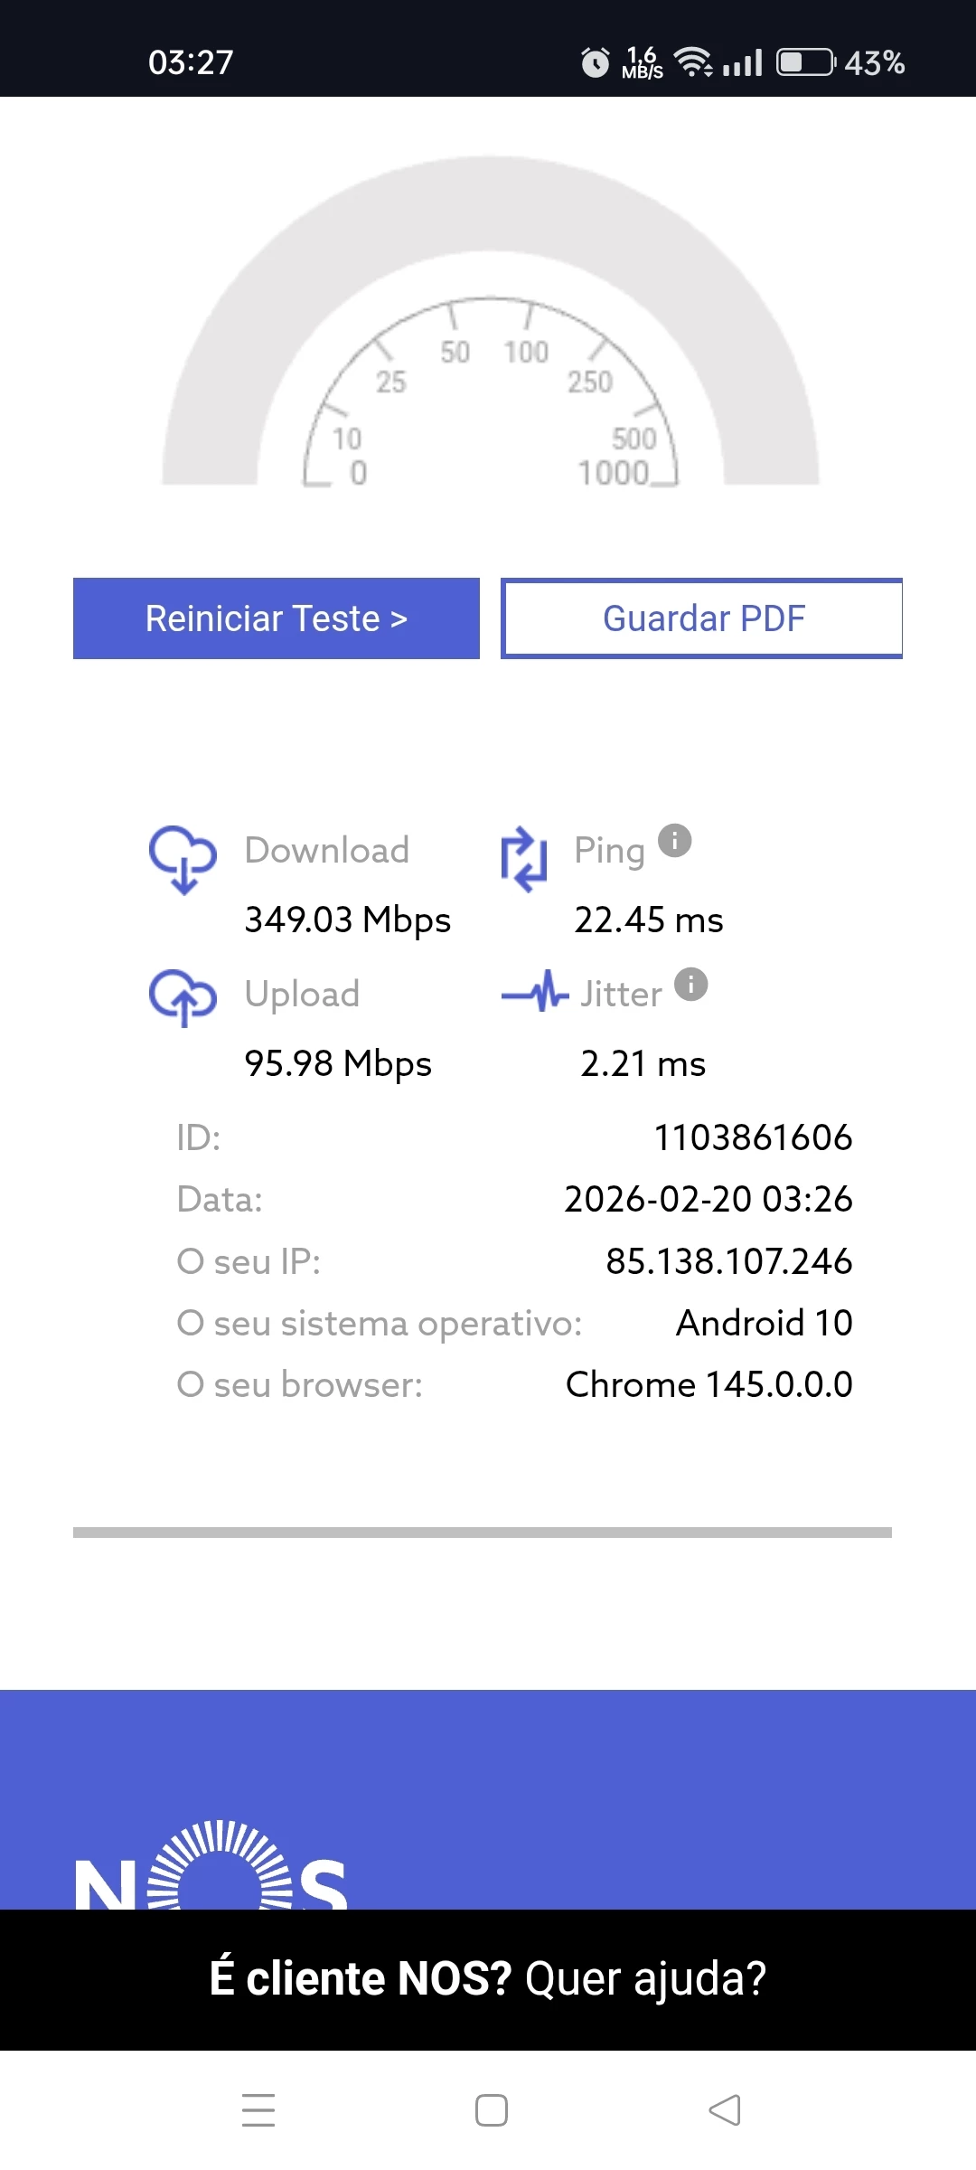
Task: Tap the Wi-Fi status icon
Action: point(693,62)
